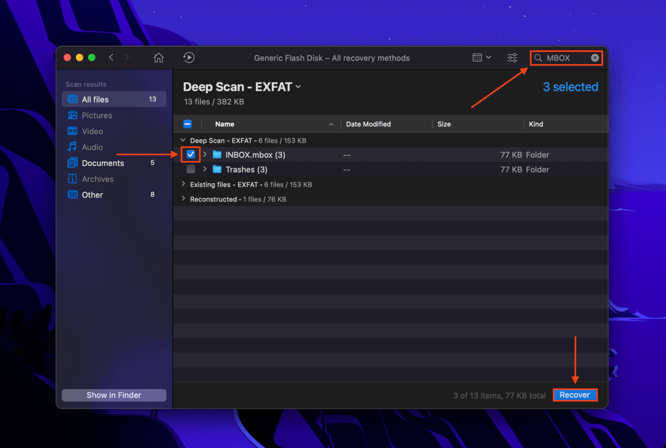The image size is (666, 448).
Task: Clear the MBOX search text
Action: [x=594, y=58]
